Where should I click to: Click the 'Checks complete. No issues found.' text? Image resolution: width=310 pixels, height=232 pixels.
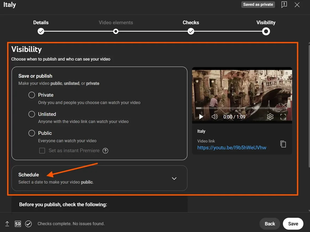[x=71, y=224]
